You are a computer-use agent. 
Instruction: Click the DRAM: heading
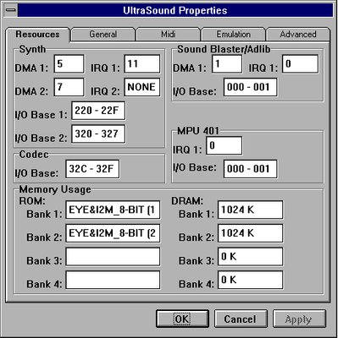(x=187, y=201)
